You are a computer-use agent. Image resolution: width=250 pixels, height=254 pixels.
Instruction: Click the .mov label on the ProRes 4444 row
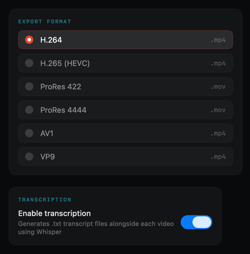[218, 110]
